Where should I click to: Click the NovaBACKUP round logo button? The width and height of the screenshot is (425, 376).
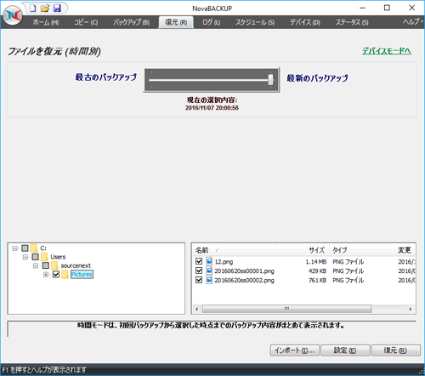click(x=13, y=15)
